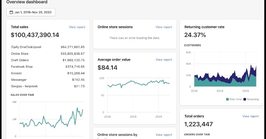266x139 pixels.
Task: Click the error loading the data message
Action: tap(135, 38)
